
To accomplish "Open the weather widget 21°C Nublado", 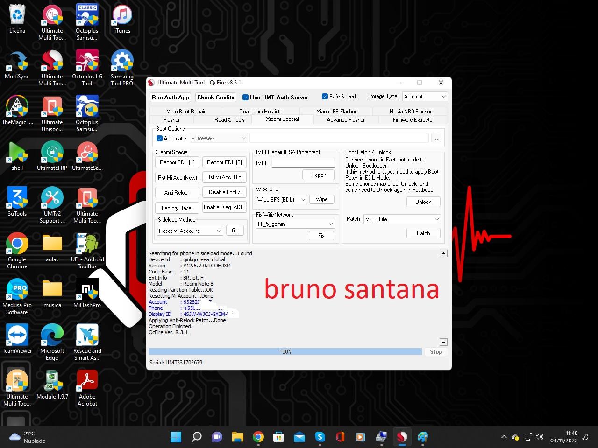I will click(28, 437).
